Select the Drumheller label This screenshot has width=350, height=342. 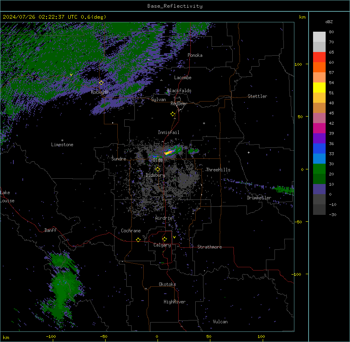click(259, 198)
